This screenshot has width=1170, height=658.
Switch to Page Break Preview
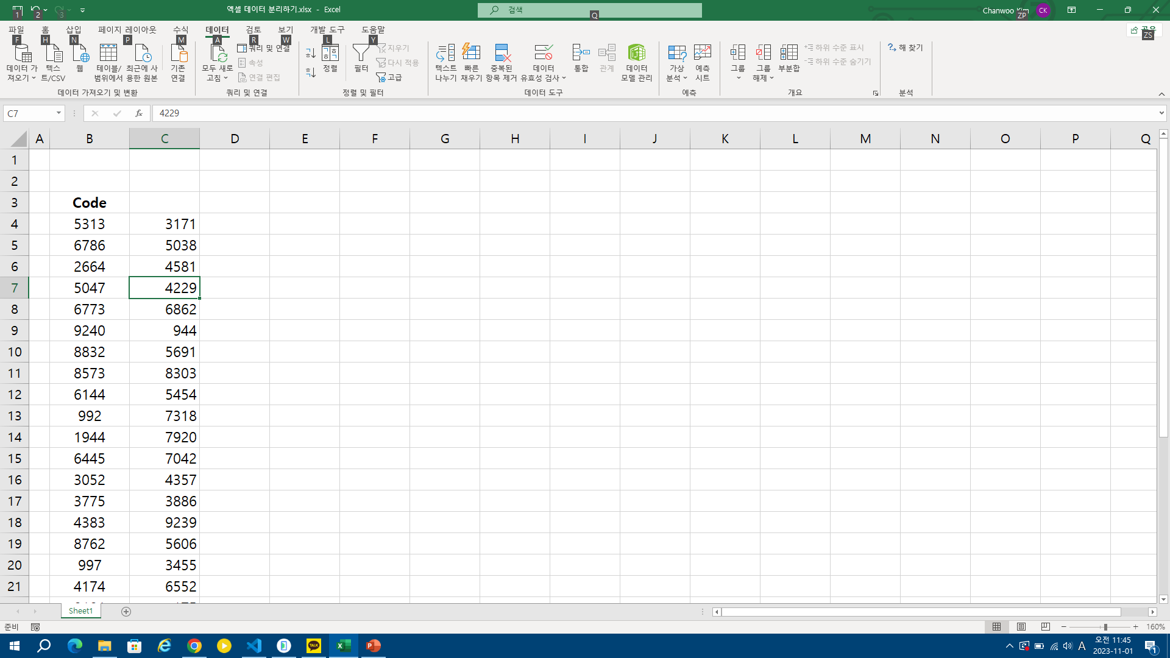tap(1046, 627)
